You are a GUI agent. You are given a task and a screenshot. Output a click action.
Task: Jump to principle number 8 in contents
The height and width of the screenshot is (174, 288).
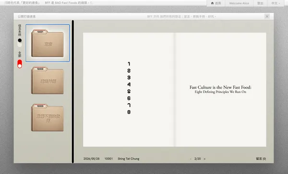pyautogui.click(x=129, y=112)
